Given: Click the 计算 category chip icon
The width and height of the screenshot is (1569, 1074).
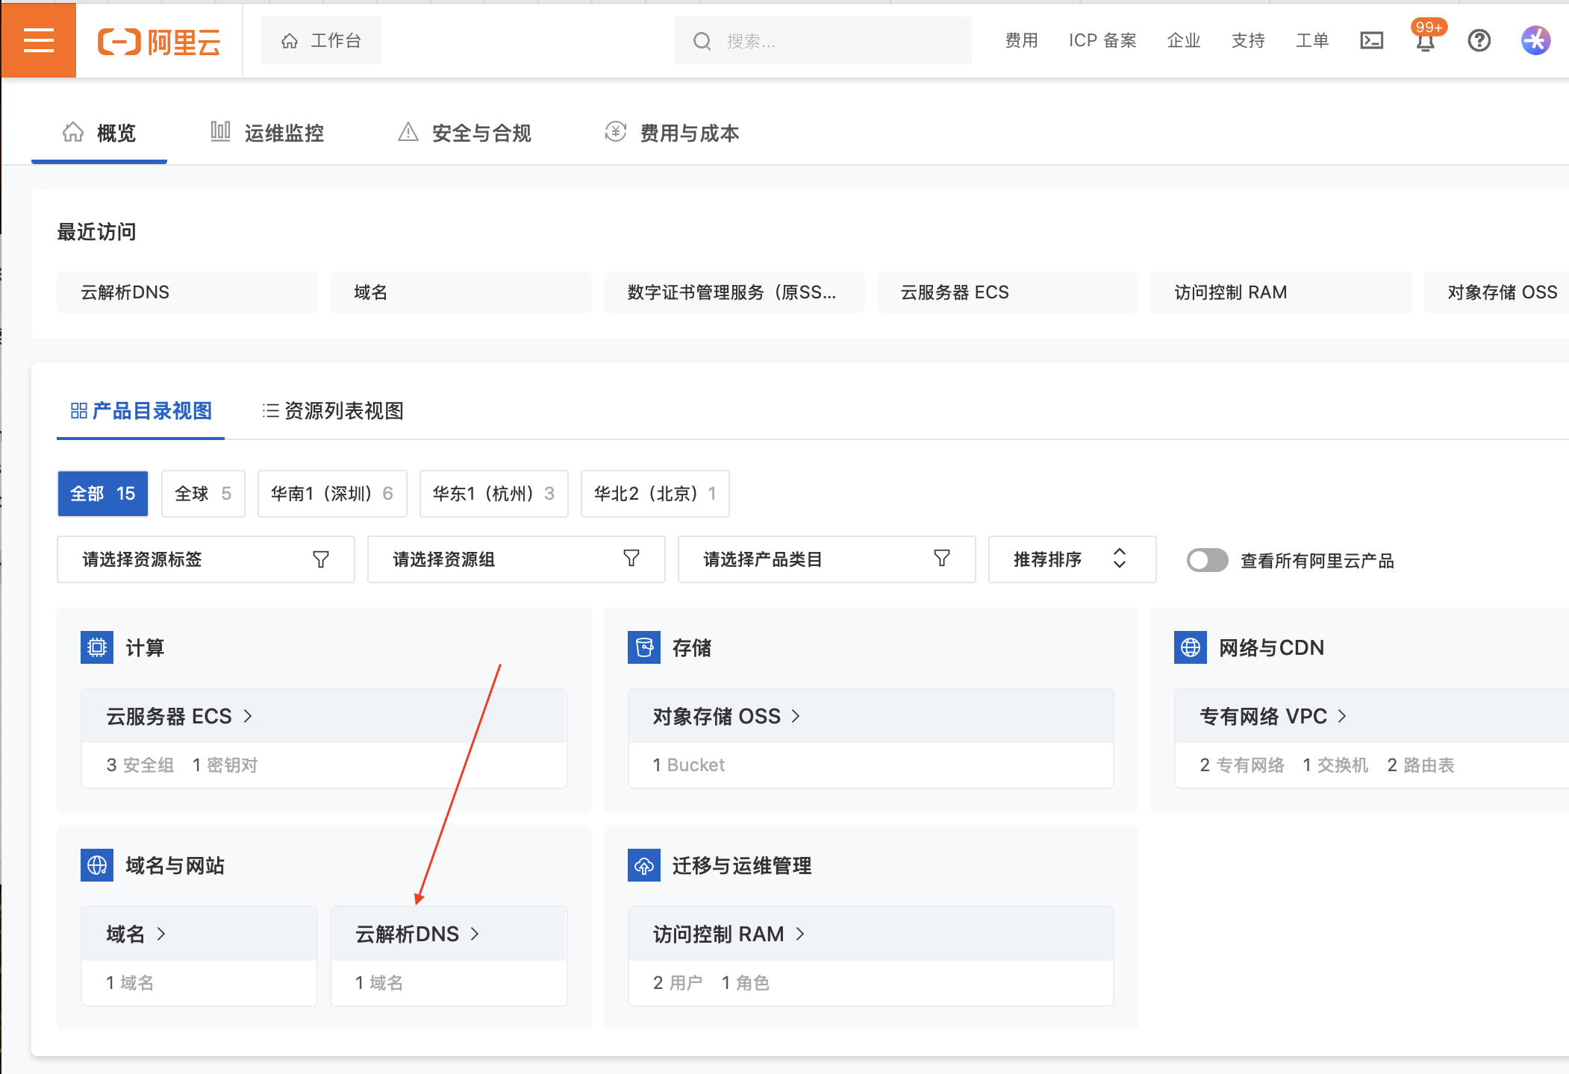Looking at the screenshot, I should 97,647.
